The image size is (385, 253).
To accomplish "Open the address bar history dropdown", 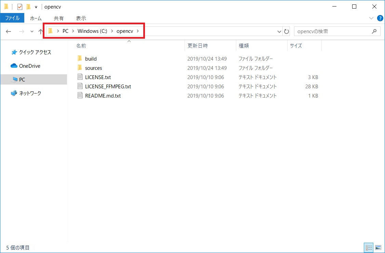I will click(x=279, y=31).
